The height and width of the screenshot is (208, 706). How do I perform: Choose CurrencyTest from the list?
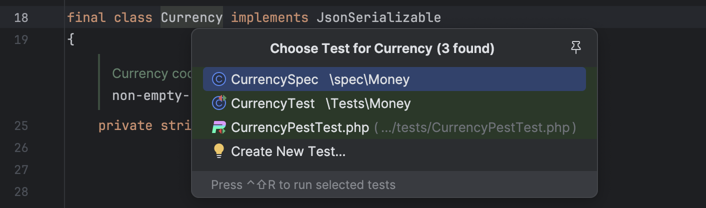272,103
